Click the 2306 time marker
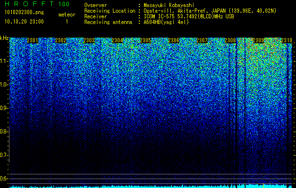This screenshot has height=188, width=296. tap(174, 40)
